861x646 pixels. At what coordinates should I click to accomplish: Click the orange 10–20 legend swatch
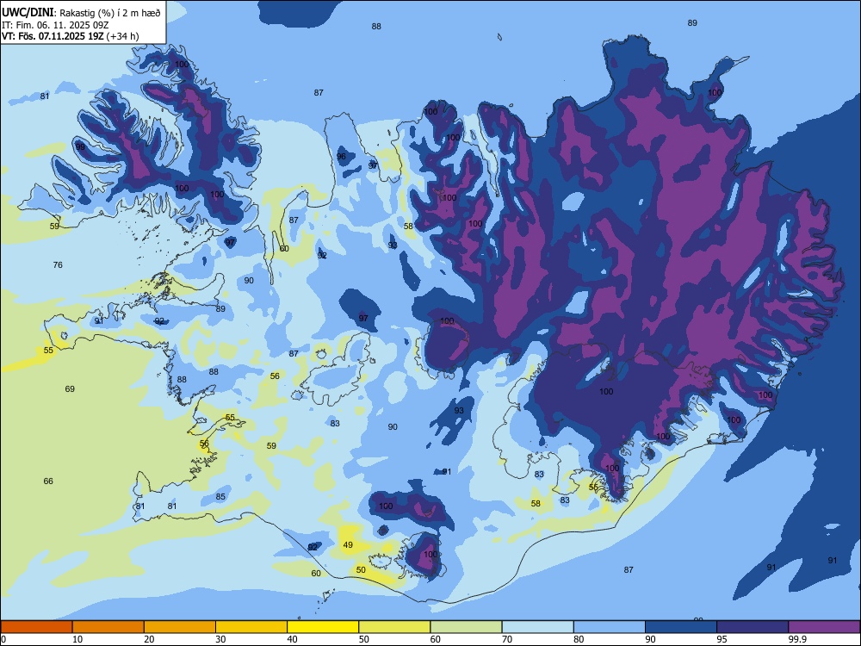coord(108,627)
